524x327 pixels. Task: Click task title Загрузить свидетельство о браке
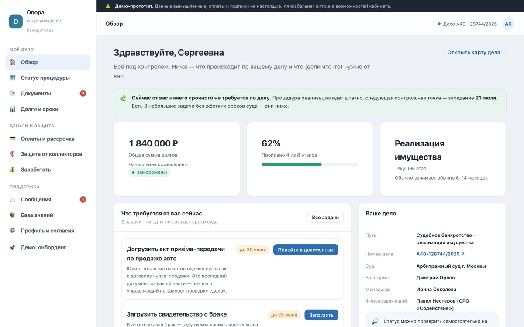(x=176, y=314)
